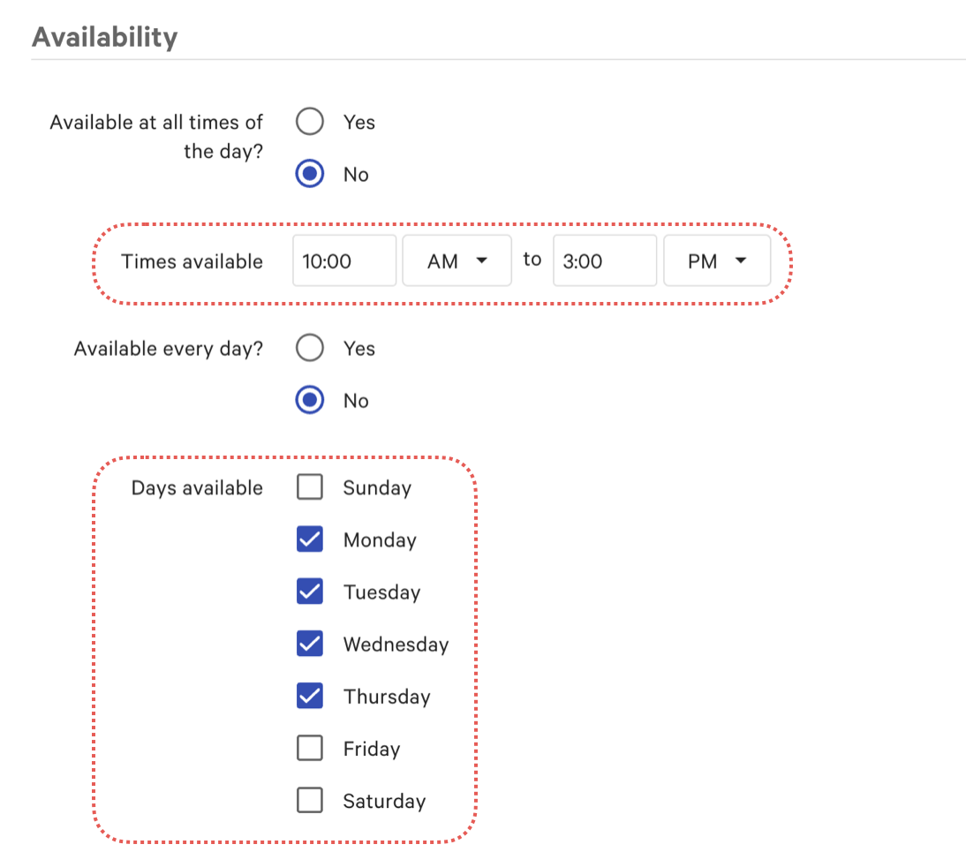
Task: Deselect Thursday as an available day
Action: [x=310, y=696]
